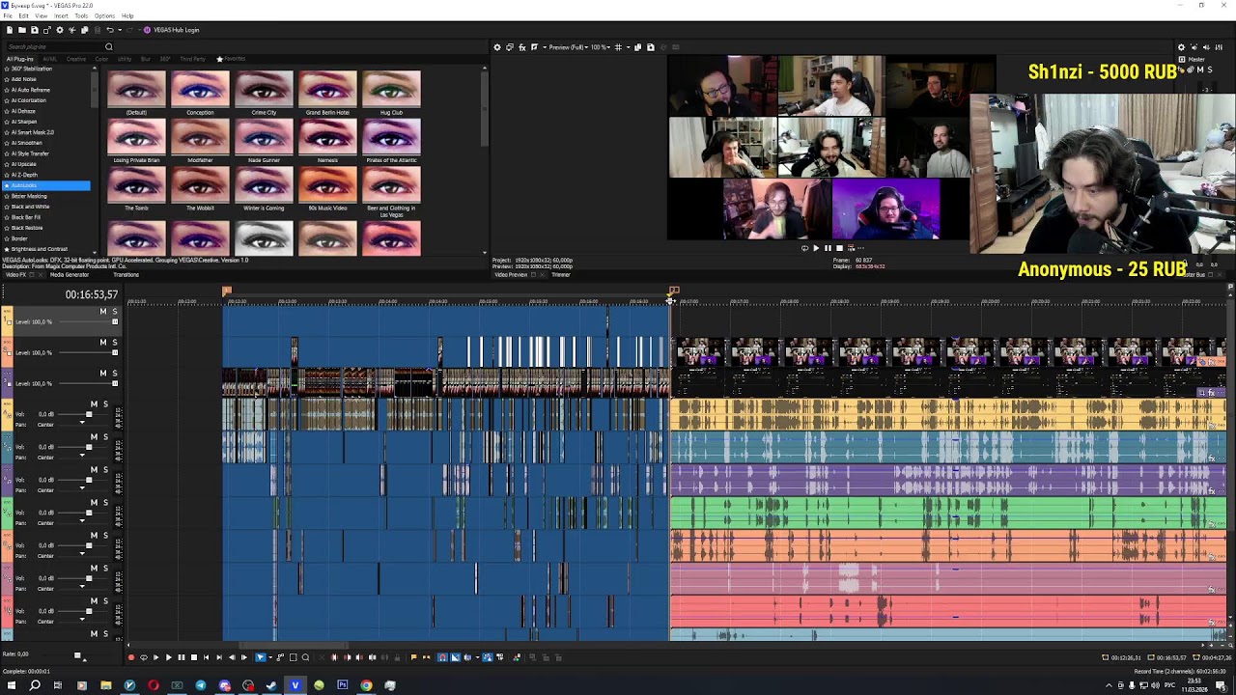Click the Insert Marker icon
The height and width of the screenshot is (695, 1236).
click(x=413, y=657)
